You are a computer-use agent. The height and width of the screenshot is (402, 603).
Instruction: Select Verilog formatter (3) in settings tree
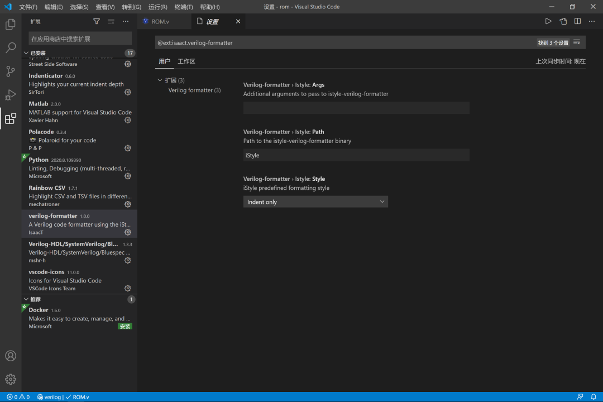pyautogui.click(x=194, y=90)
